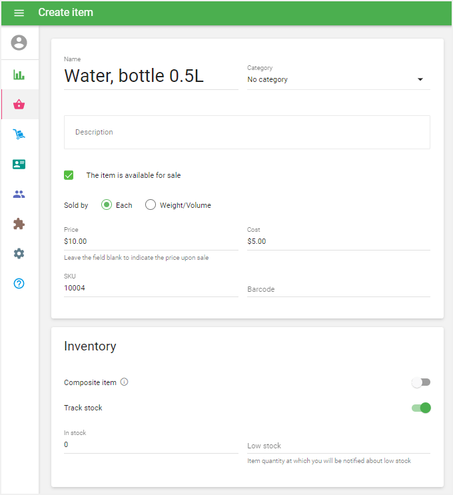The image size is (453, 495).
Task: Turn off the Track stock switch
Action: pyautogui.click(x=421, y=408)
